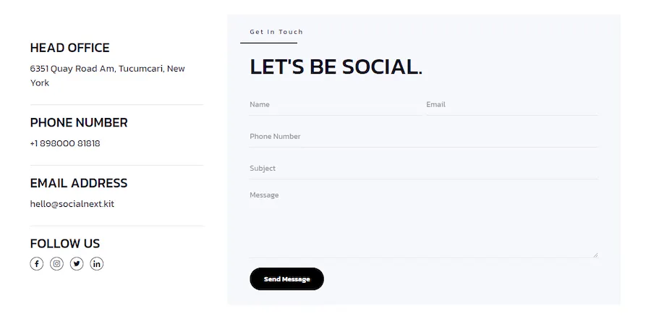Click the Tucumcari head office address text
This screenshot has height=319, width=651.
coord(108,76)
